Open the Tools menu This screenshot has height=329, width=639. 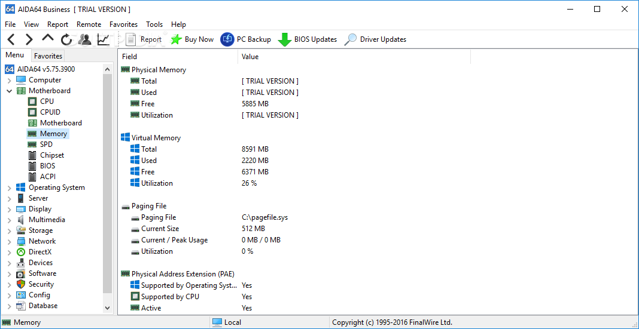[154, 24]
